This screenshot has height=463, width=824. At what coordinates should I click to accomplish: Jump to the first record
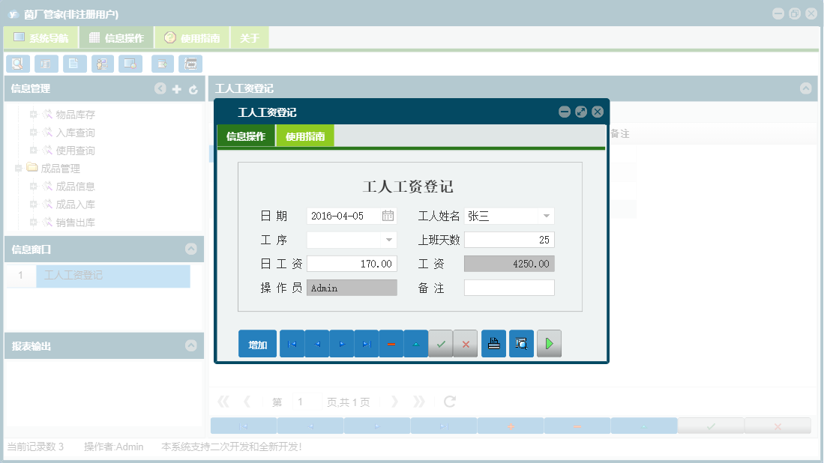point(292,343)
